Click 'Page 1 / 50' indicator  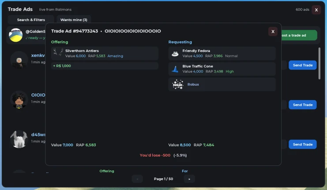pyautogui.click(x=163, y=179)
